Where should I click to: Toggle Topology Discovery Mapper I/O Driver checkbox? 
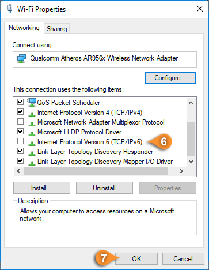coord(20,161)
